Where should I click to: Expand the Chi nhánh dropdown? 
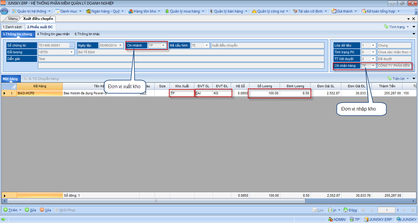point(163,46)
